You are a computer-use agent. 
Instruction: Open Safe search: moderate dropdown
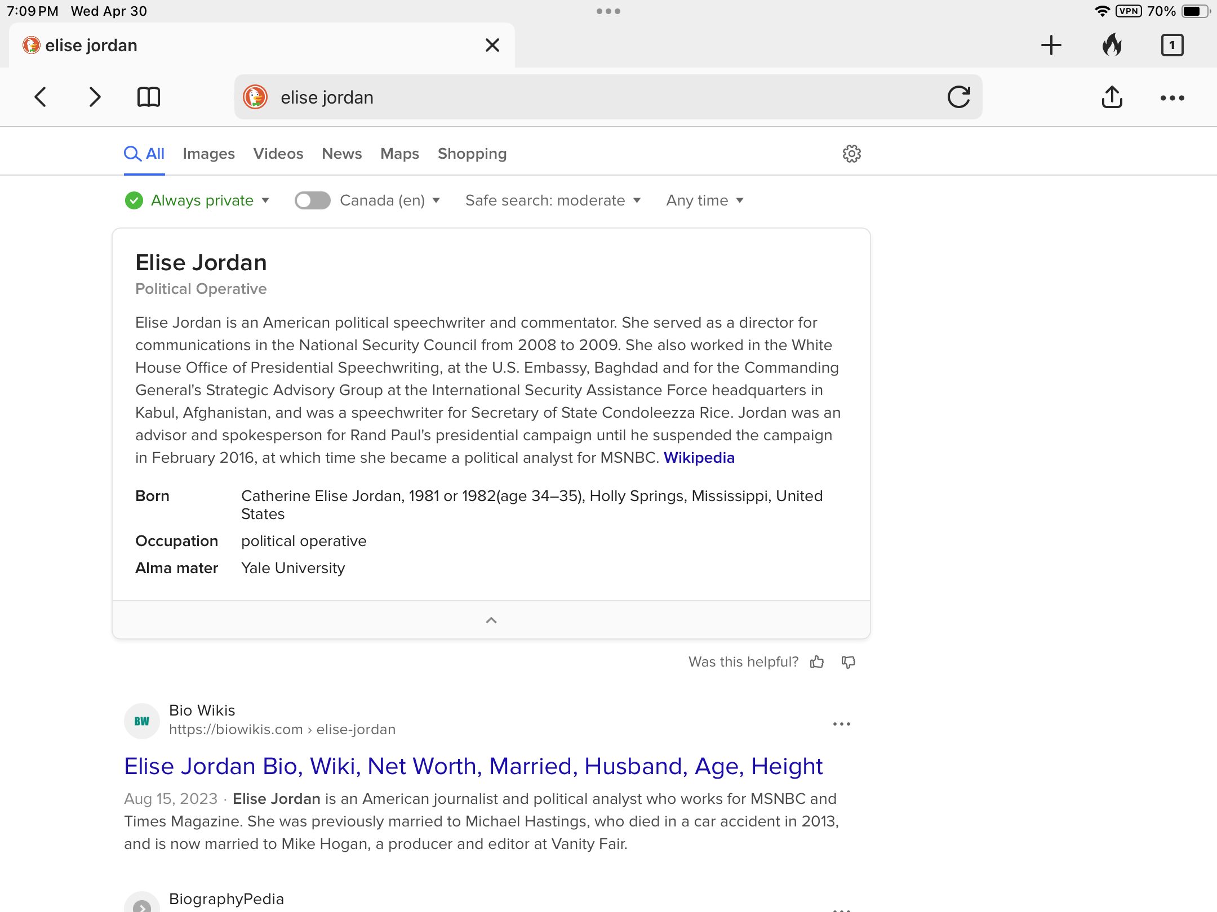click(x=553, y=200)
